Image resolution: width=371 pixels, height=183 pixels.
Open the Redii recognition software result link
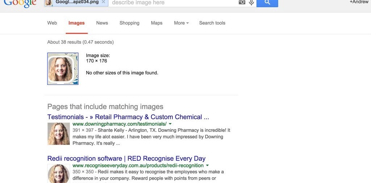click(126, 158)
